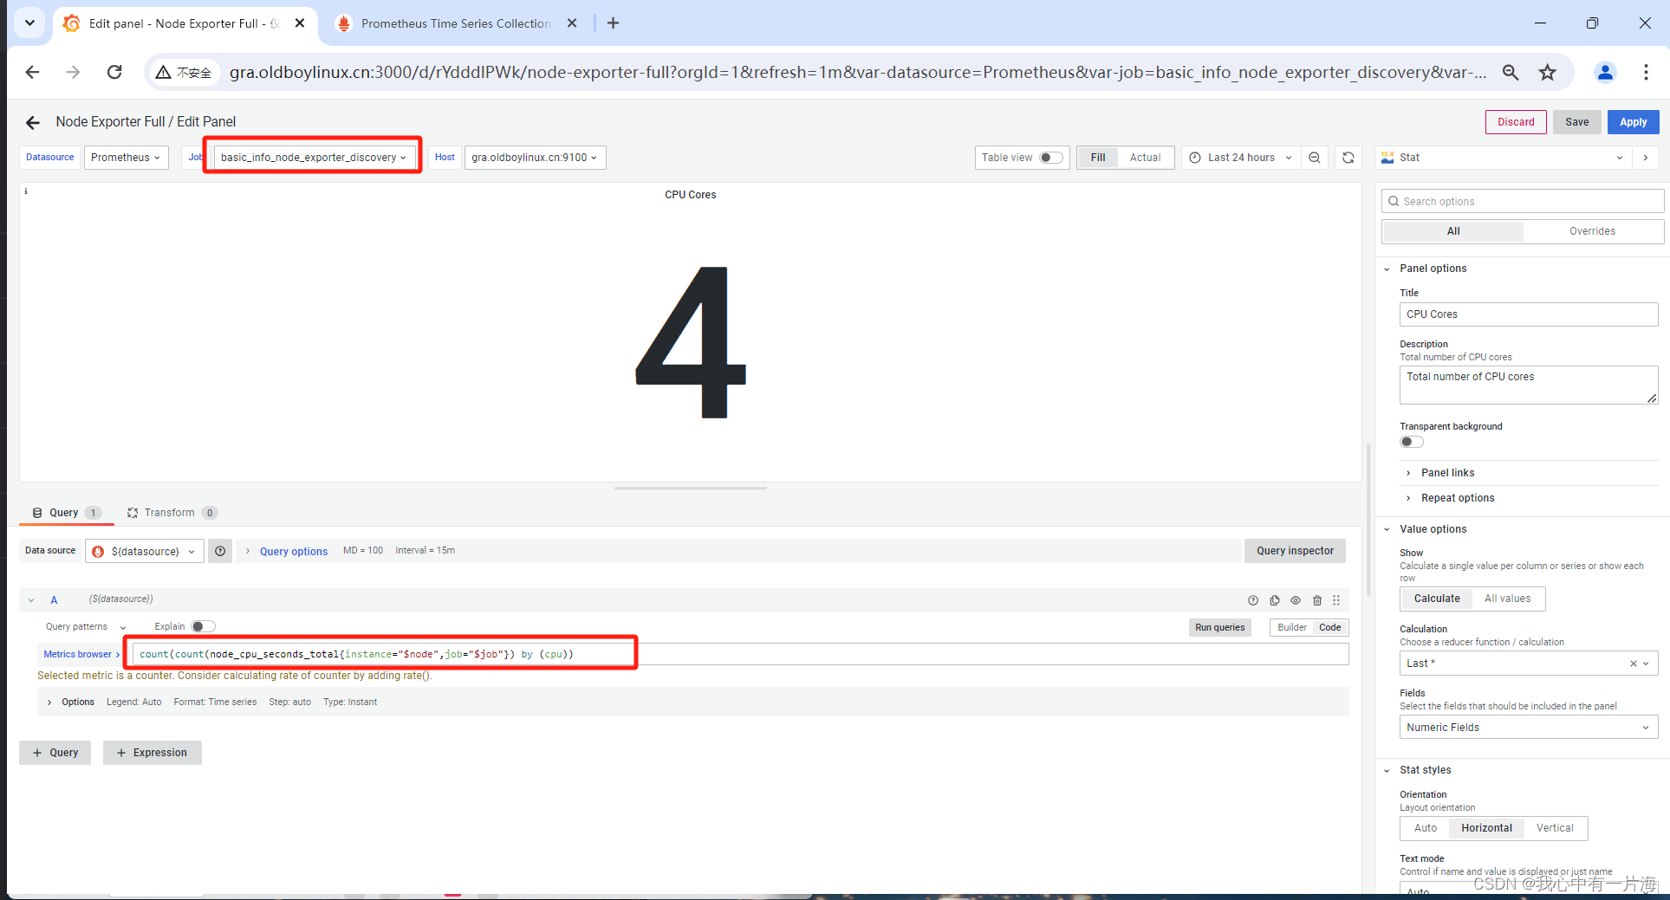Grab the query A drag handle icon
Viewport: 1670px width, 900px height.
pos(1336,600)
